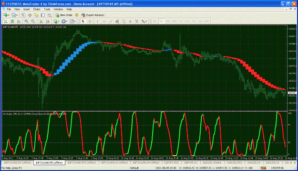Open the ##T101##,H4 (offline) chart tab
The width and height of the screenshot is (298, 171).
click(x=146, y=162)
